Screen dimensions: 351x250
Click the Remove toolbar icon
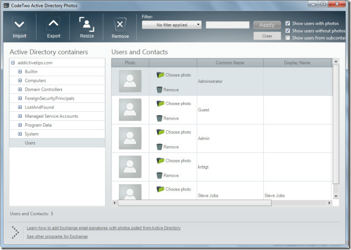[120, 24]
